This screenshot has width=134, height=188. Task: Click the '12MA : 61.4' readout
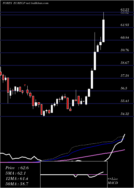17,179
